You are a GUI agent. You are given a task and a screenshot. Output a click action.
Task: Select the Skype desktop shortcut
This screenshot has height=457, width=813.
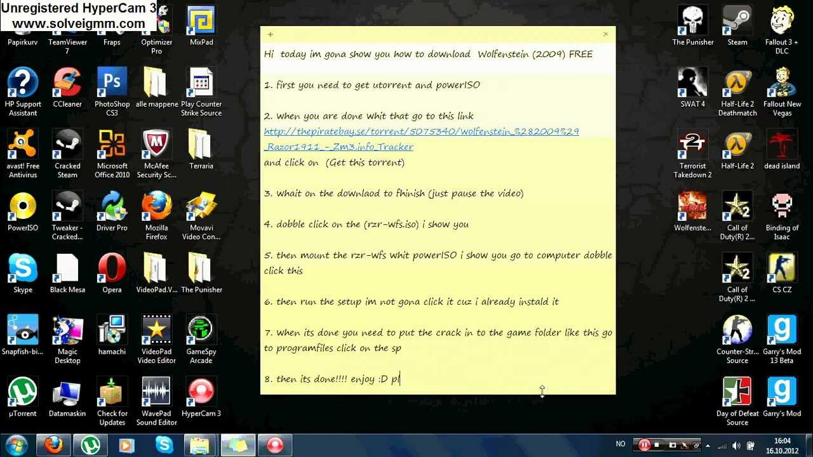[x=23, y=274]
